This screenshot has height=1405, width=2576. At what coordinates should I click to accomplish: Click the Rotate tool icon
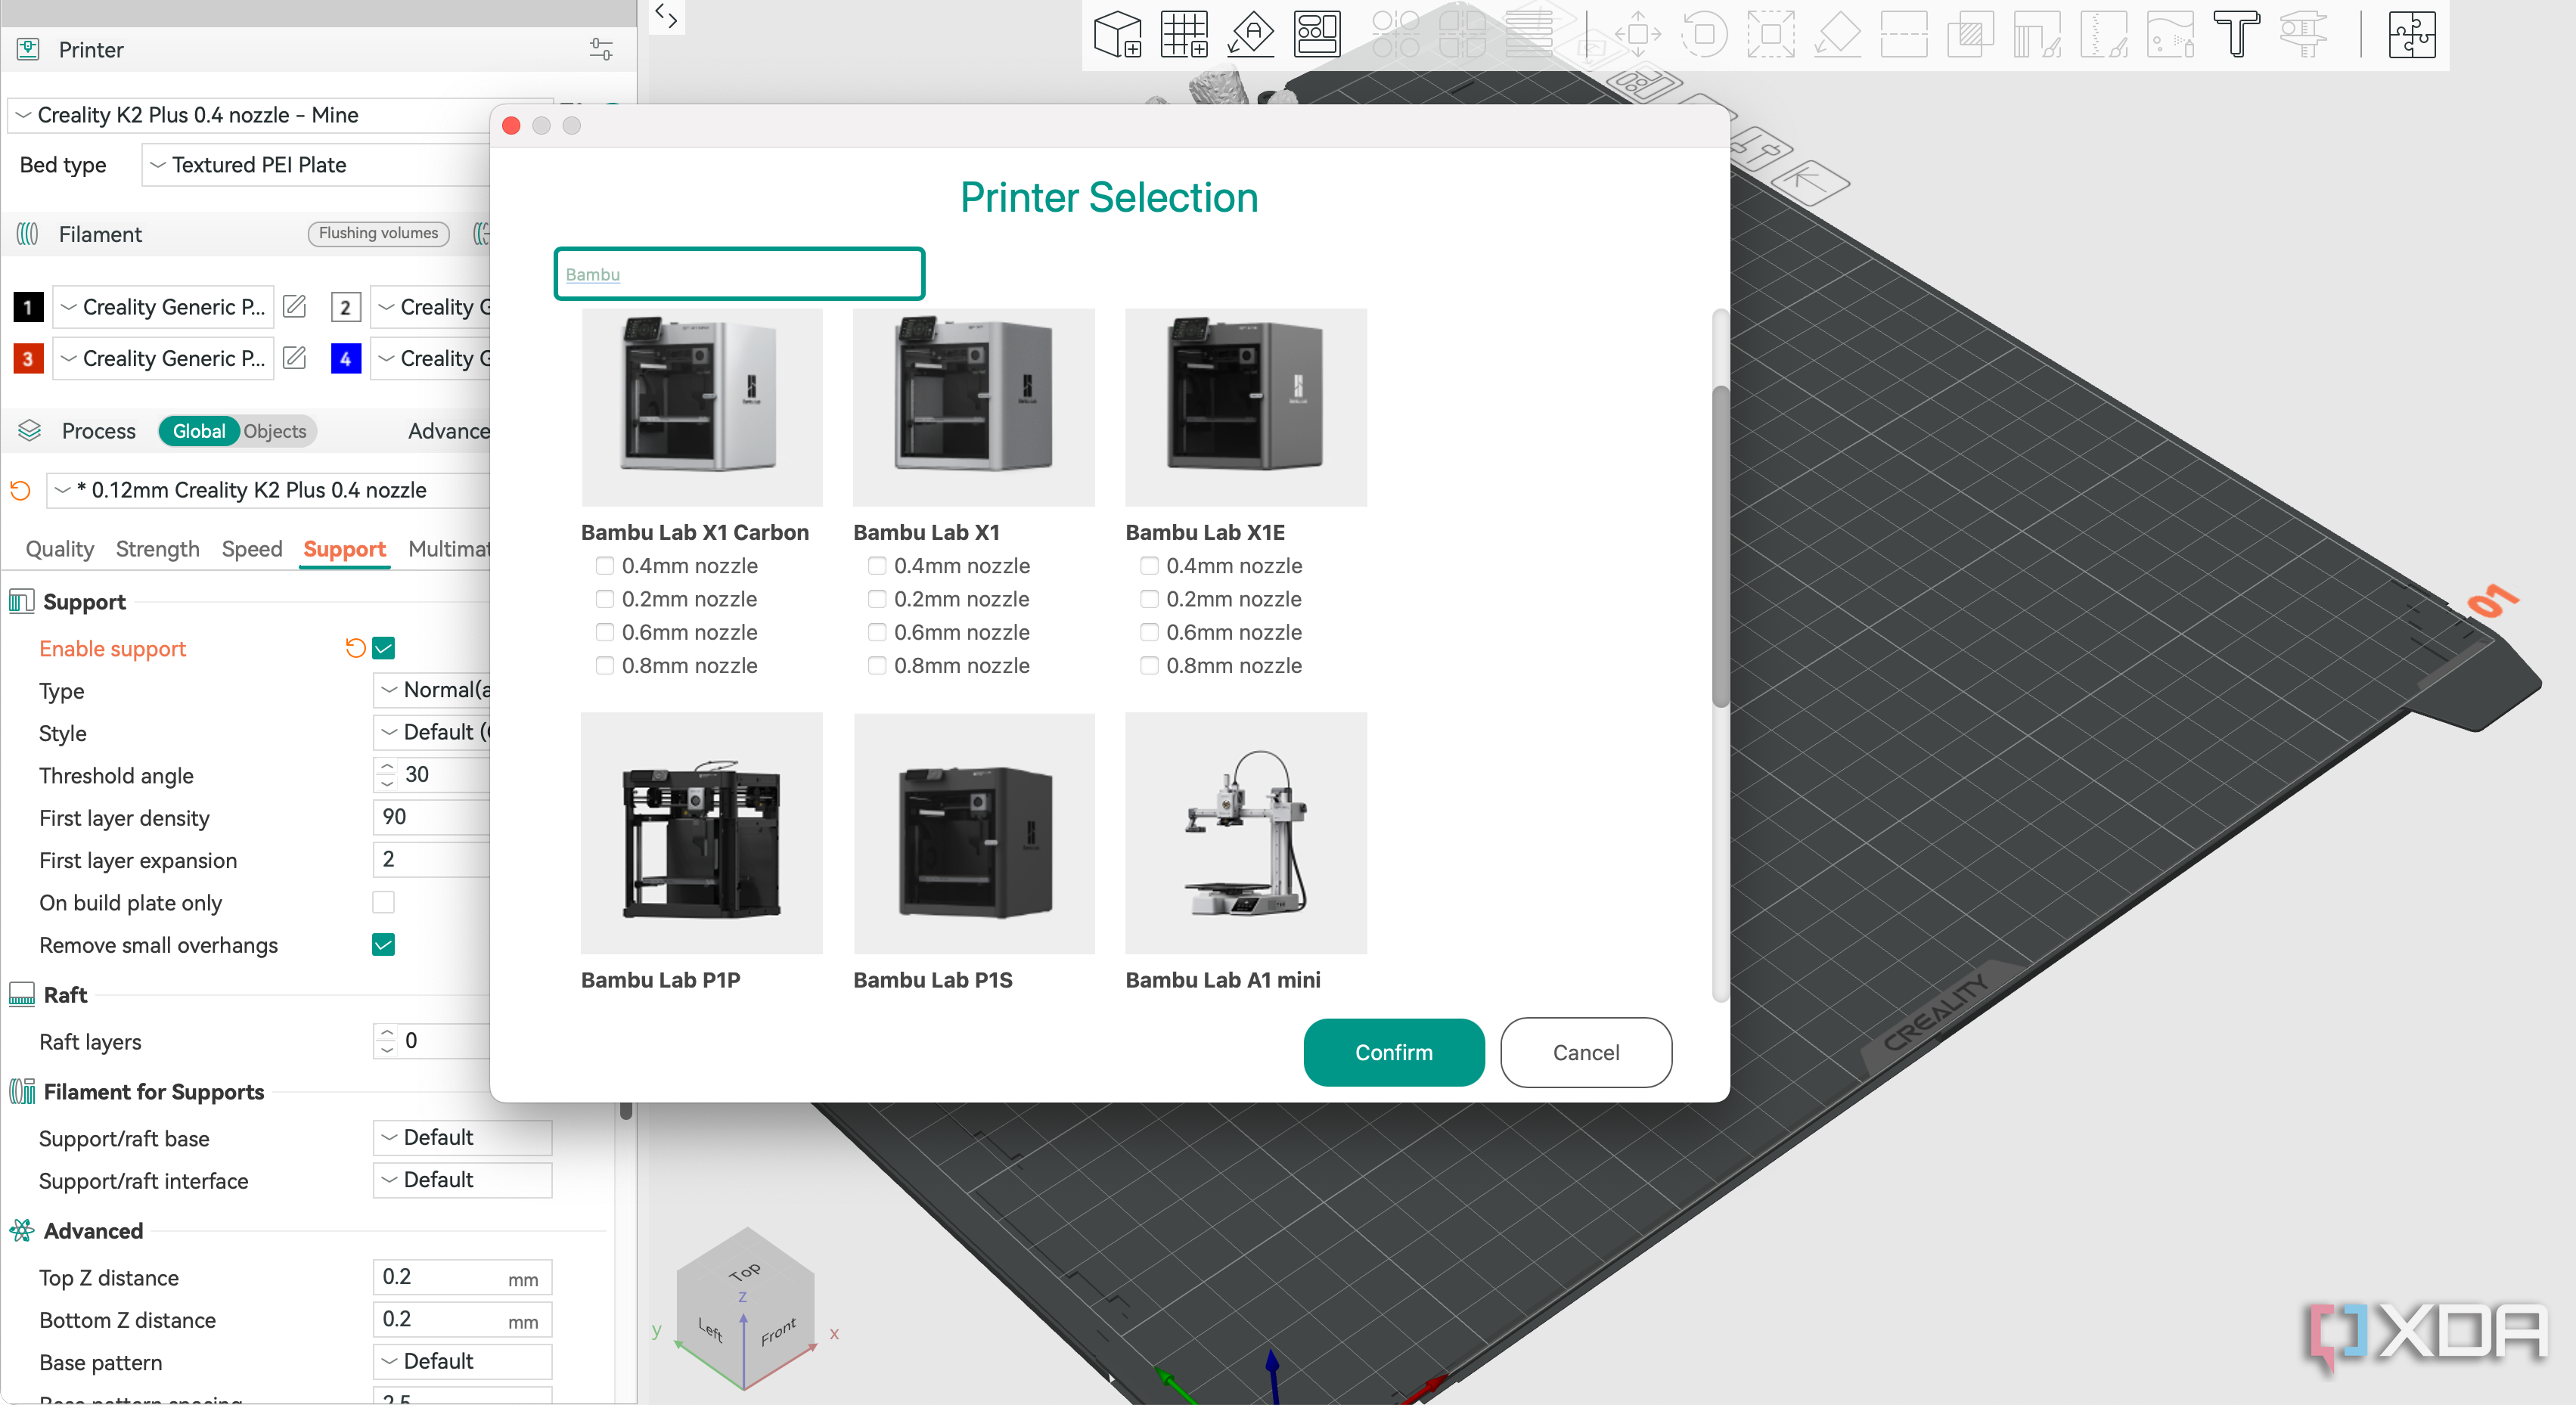[1704, 34]
